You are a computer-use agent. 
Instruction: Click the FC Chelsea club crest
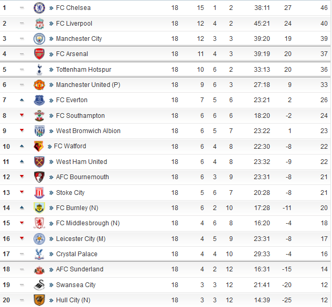click(x=39, y=8)
